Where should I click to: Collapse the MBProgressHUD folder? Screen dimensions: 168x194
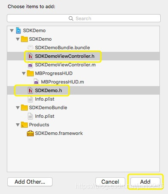(24, 73)
